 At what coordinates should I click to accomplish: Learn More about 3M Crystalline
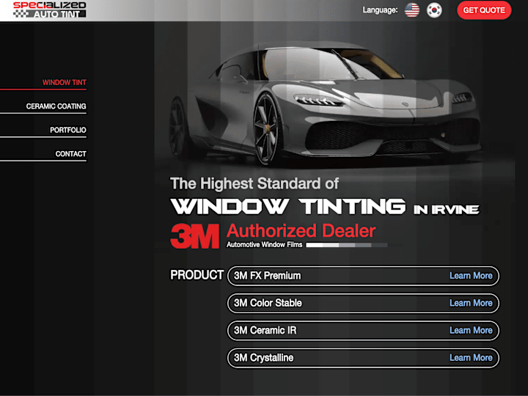tap(471, 357)
